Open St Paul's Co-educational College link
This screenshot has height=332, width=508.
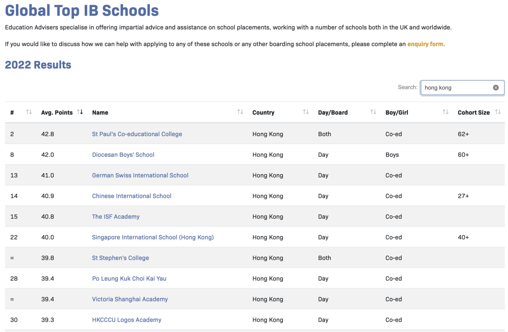137,134
